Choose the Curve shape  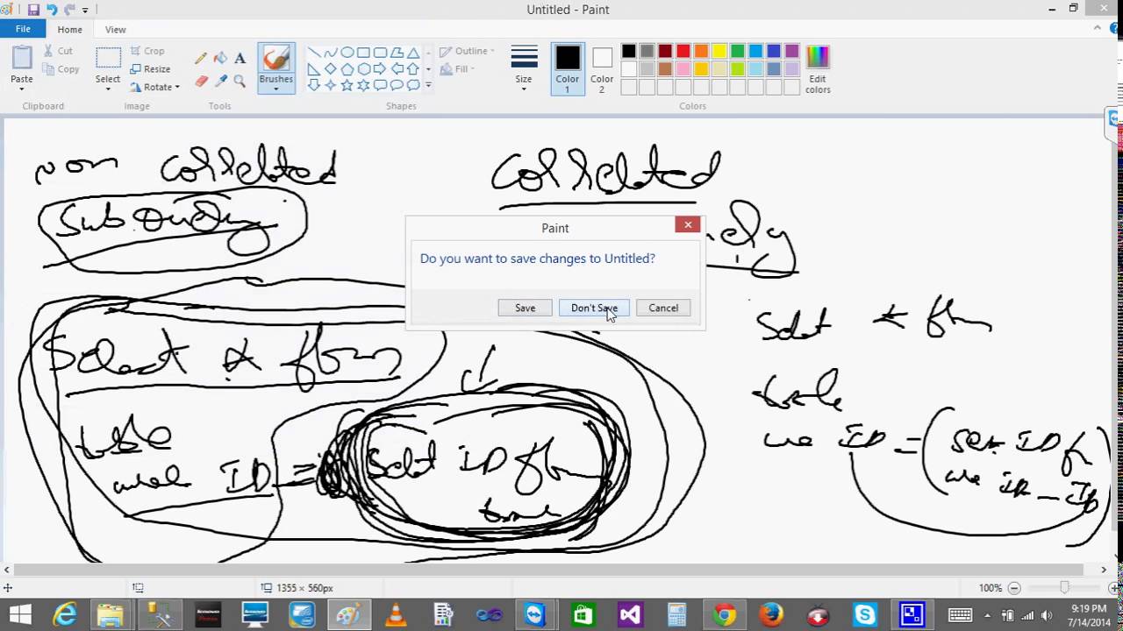[x=331, y=53]
